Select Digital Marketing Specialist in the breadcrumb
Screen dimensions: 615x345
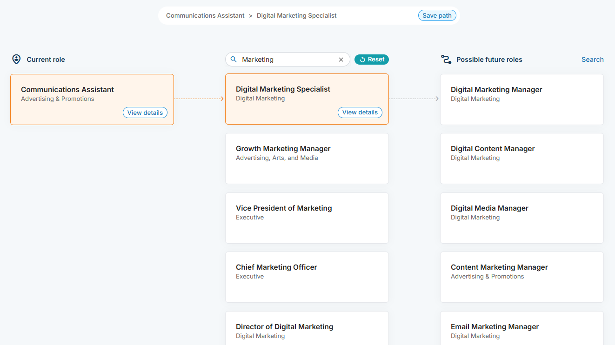(296, 15)
